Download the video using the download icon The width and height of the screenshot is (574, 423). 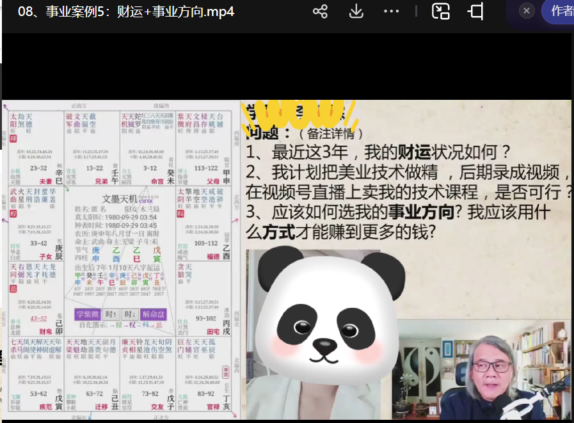click(x=356, y=12)
